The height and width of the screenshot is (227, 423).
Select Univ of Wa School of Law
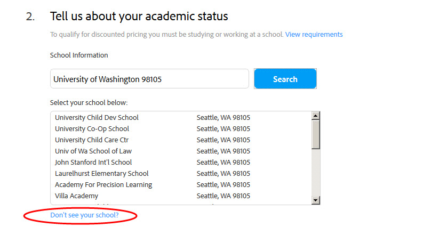point(93,151)
